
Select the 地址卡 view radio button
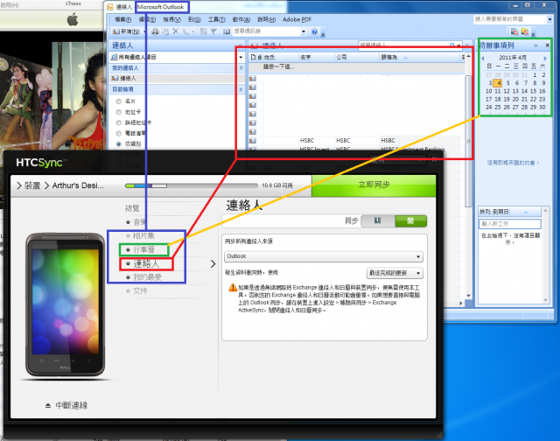click(119, 112)
